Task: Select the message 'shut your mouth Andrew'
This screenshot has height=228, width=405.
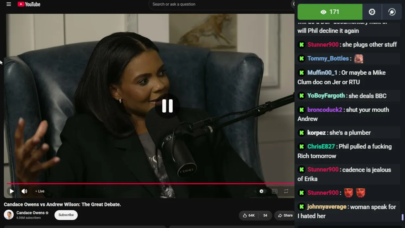Action: pyautogui.click(x=343, y=114)
